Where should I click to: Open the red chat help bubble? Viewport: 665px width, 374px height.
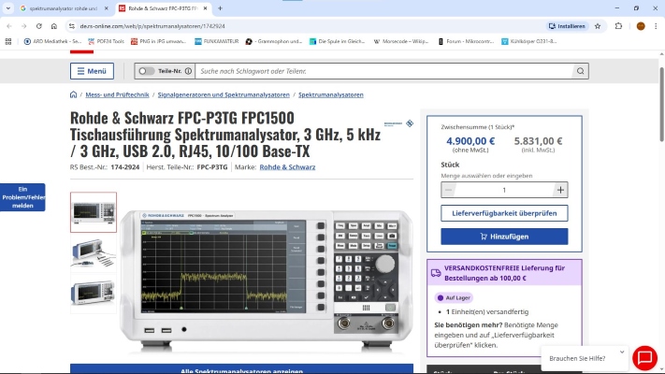[644, 358]
